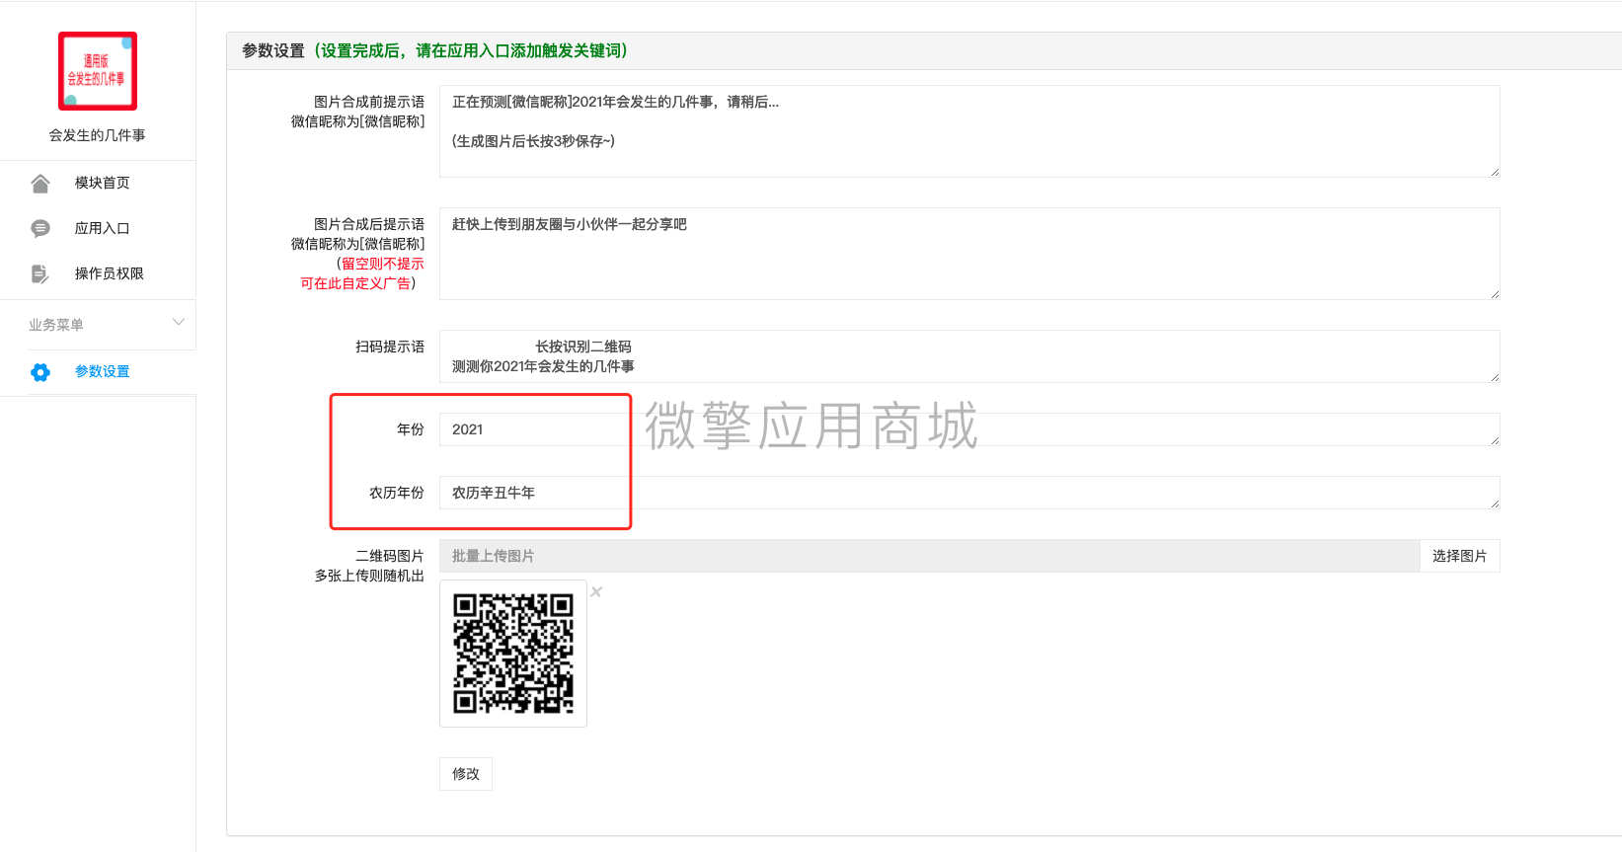1622x852 pixels.
Task: Grab the resize handle of 年份 field
Action: [x=1495, y=440]
